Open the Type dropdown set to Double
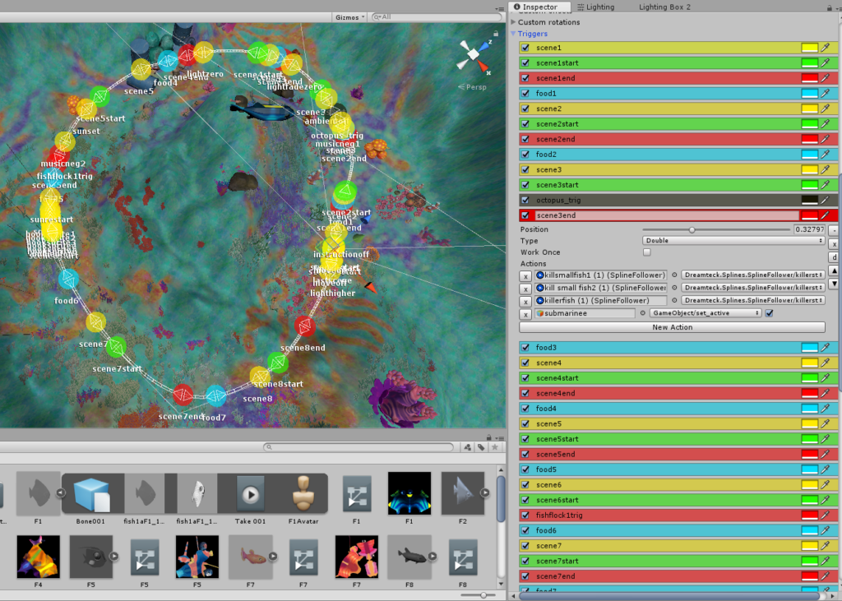Viewport: 842px width, 601px height. tap(733, 241)
